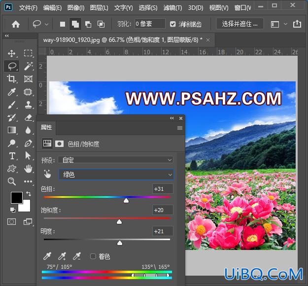Select the Magic Wand tool
This screenshot has height=286, width=308.
click(28, 66)
